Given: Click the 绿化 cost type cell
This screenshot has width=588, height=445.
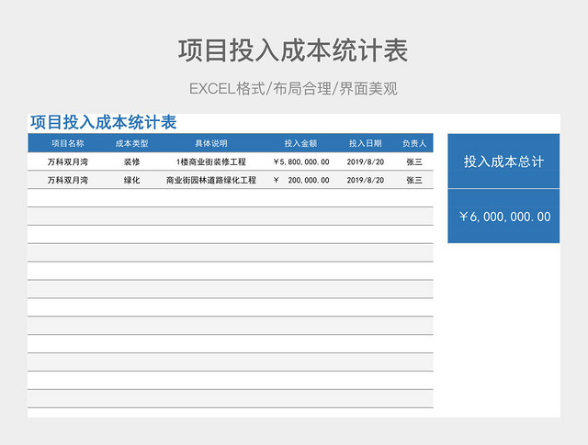Looking at the screenshot, I should click(x=131, y=180).
